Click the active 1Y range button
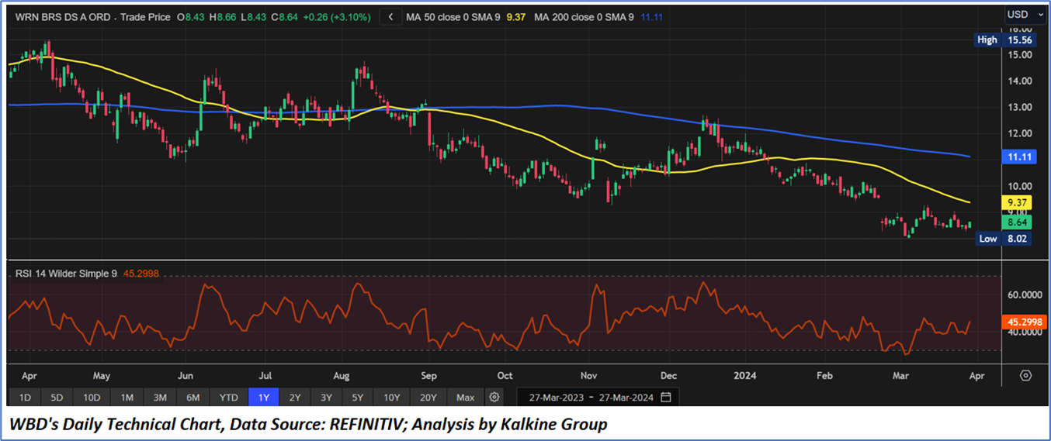The width and height of the screenshot is (1051, 441). [263, 398]
